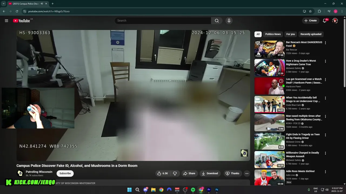
Task: Dislike the video with thumbs down
Action: (x=175, y=174)
